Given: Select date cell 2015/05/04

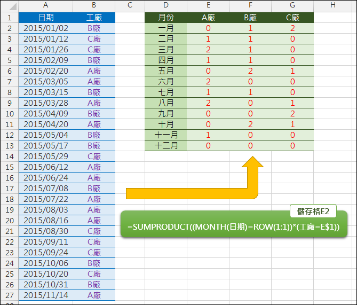Looking at the screenshot, I should coord(46,135).
